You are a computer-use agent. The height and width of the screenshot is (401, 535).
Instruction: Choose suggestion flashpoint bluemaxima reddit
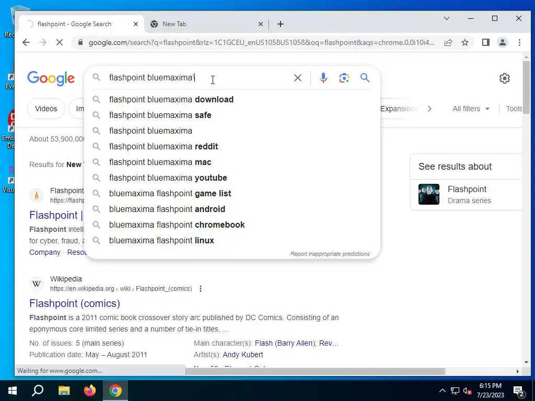(232, 147)
